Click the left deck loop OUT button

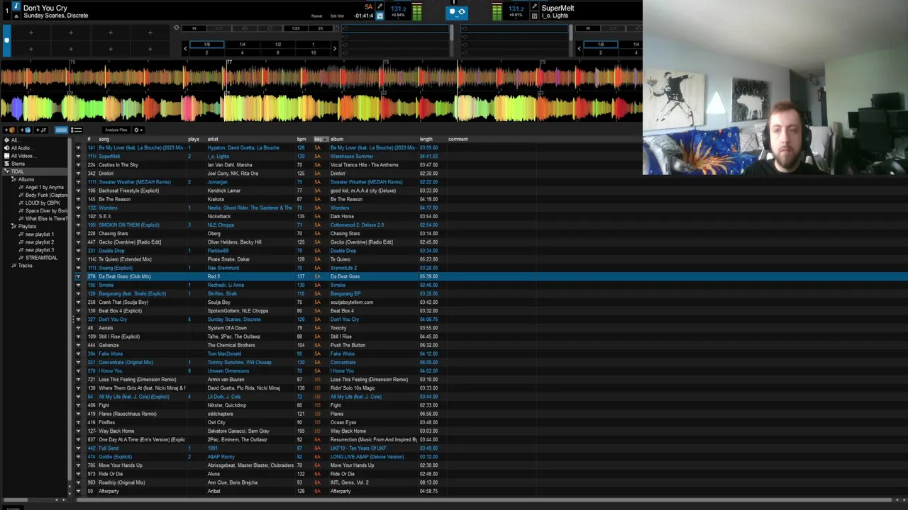point(218,28)
